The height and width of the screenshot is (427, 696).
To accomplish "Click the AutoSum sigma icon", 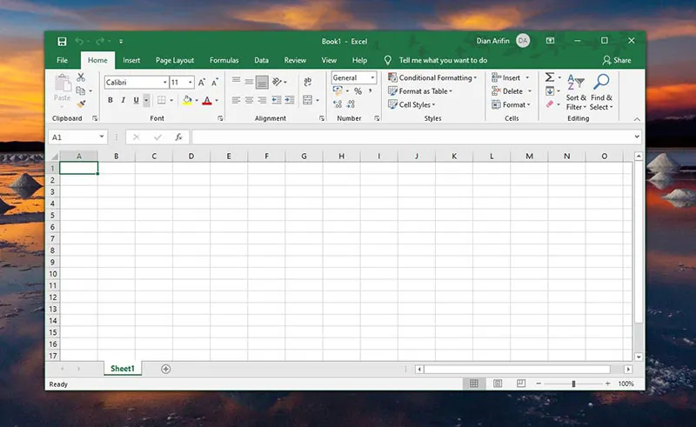I will (550, 78).
